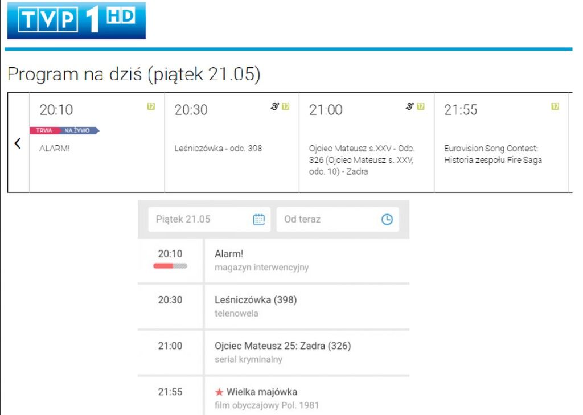Open Ojciec Mateusz s.XXV card title
Screen dimensions: 583x415
[362, 160]
